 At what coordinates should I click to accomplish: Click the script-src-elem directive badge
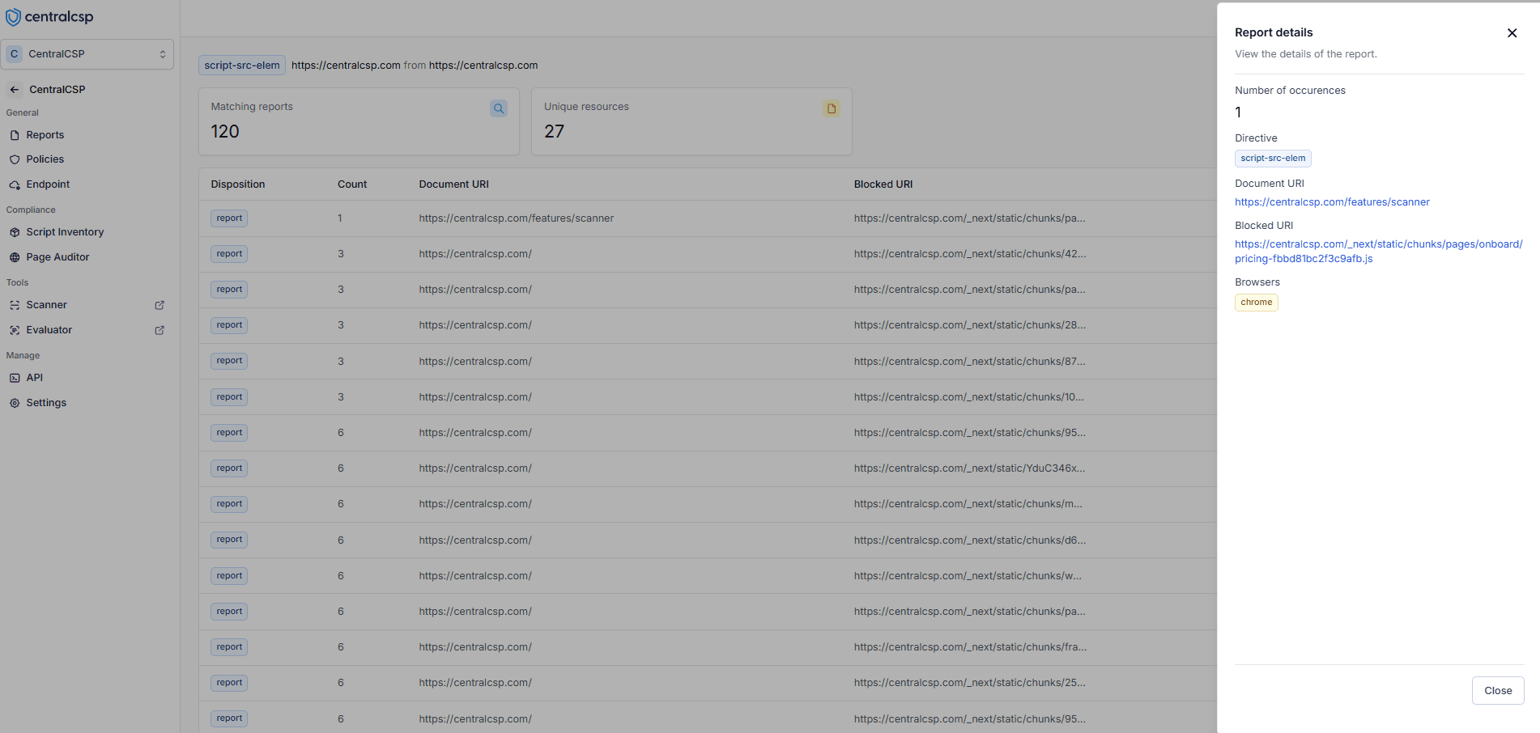(x=1273, y=159)
